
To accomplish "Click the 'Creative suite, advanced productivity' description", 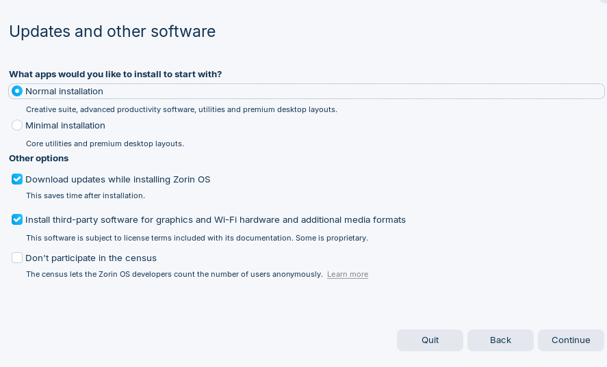I will coord(181,109).
